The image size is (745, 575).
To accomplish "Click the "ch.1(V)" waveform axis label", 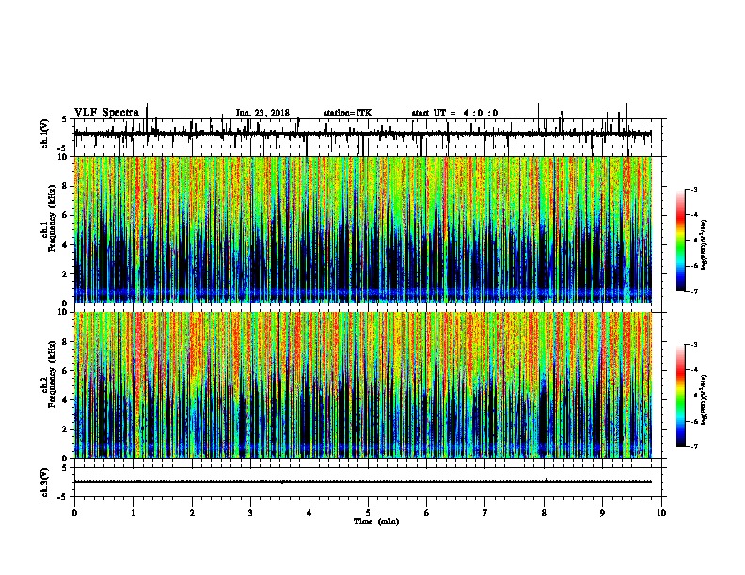I will [45, 133].
